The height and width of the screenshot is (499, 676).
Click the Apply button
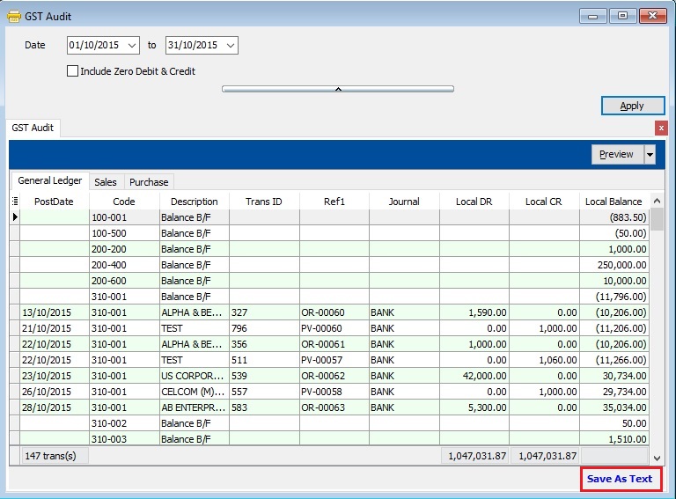click(x=633, y=106)
